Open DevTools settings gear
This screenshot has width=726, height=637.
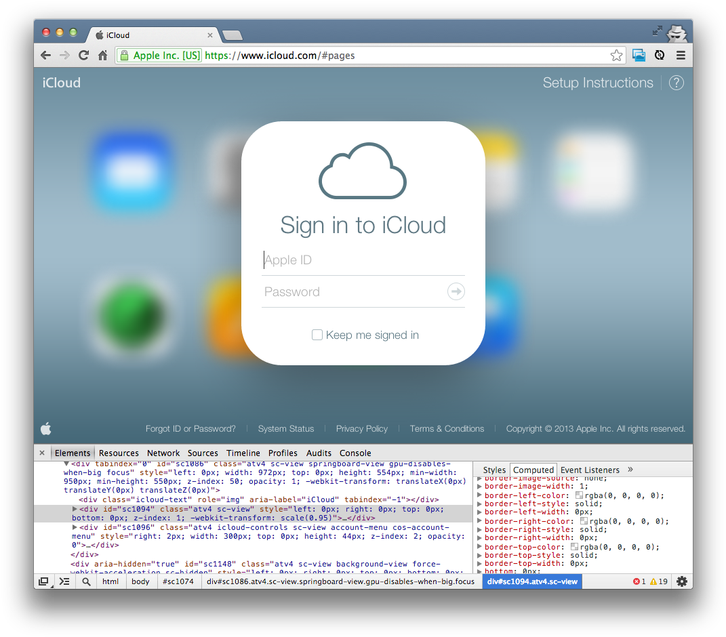[x=681, y=581]
